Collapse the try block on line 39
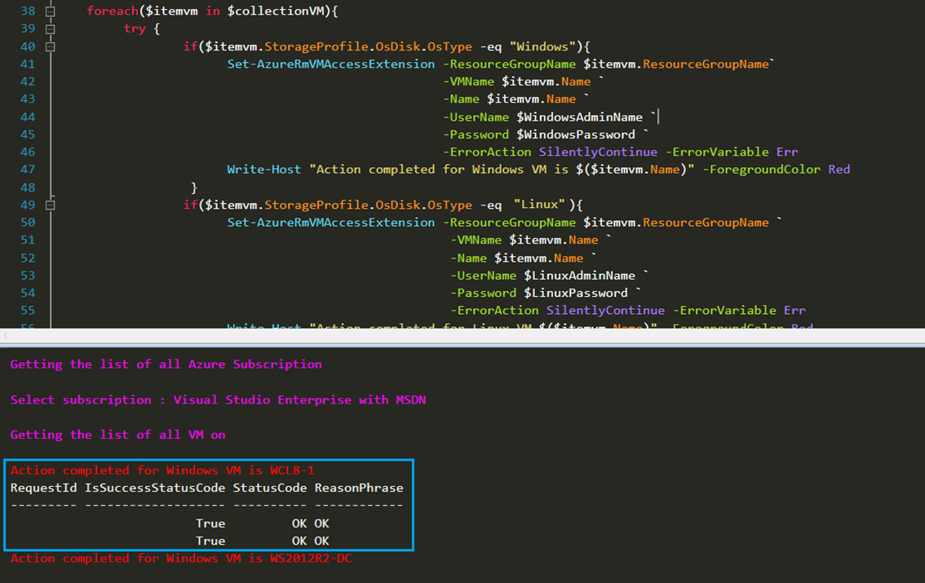 (50, 29)
